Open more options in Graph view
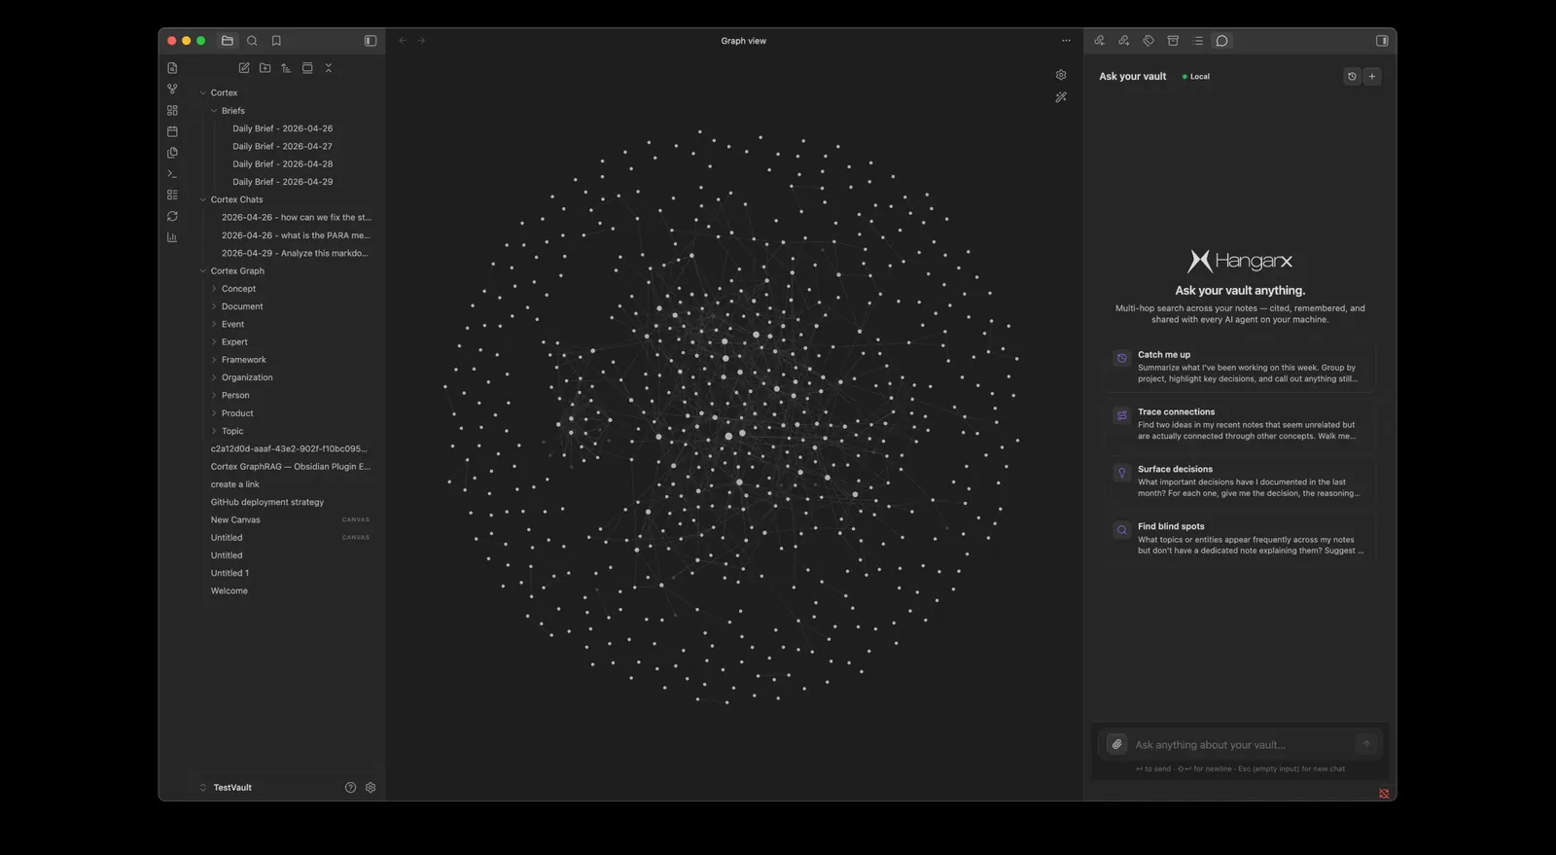 click(1066, 41)
